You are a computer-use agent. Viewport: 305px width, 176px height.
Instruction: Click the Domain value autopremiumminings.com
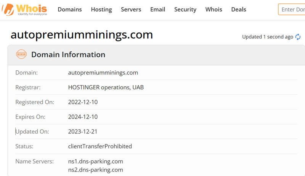(103, 73)
